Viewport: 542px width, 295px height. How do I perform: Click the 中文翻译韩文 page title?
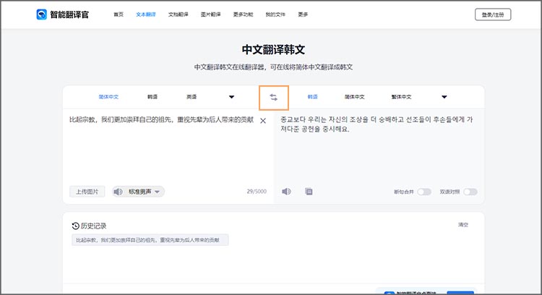click(x=273, y=49)
